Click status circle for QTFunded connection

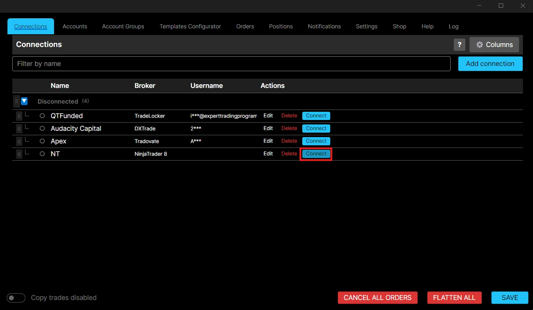tap(42, 116)
